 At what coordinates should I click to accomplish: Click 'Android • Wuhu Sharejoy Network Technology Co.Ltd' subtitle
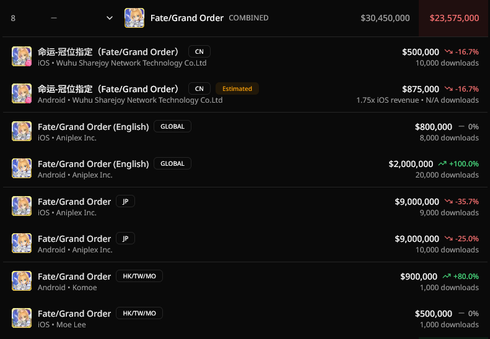click(x=130, y=100)
